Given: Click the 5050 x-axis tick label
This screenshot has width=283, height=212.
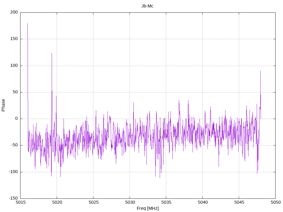Looking at the screenshot, I should tap(275, 203).
